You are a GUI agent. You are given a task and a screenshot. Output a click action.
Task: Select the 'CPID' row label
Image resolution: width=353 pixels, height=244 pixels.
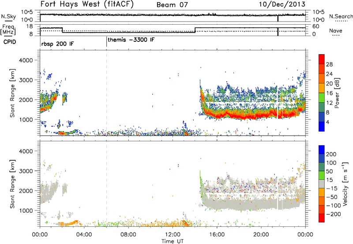(x=10, y=42)
